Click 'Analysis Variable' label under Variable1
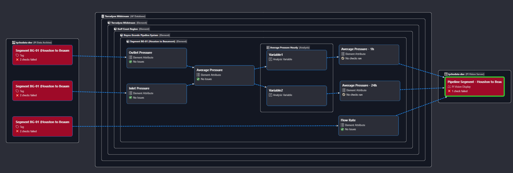Viewport: 513px width, 173px height. coord(282,59)
